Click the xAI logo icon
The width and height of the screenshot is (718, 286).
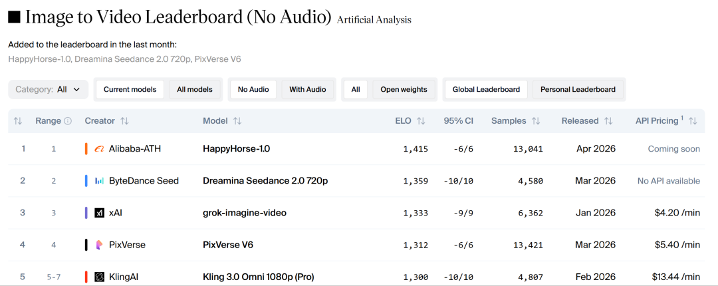pos(100,213)
